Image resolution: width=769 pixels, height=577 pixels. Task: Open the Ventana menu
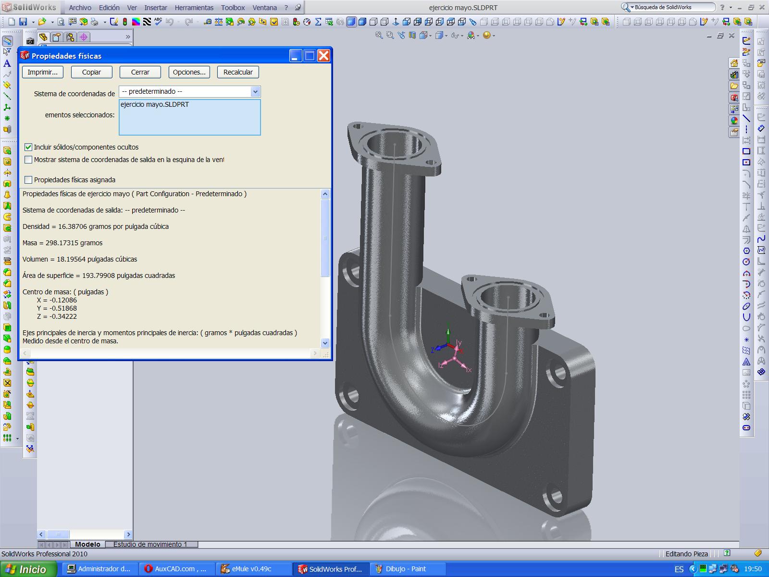coord(265,8)
